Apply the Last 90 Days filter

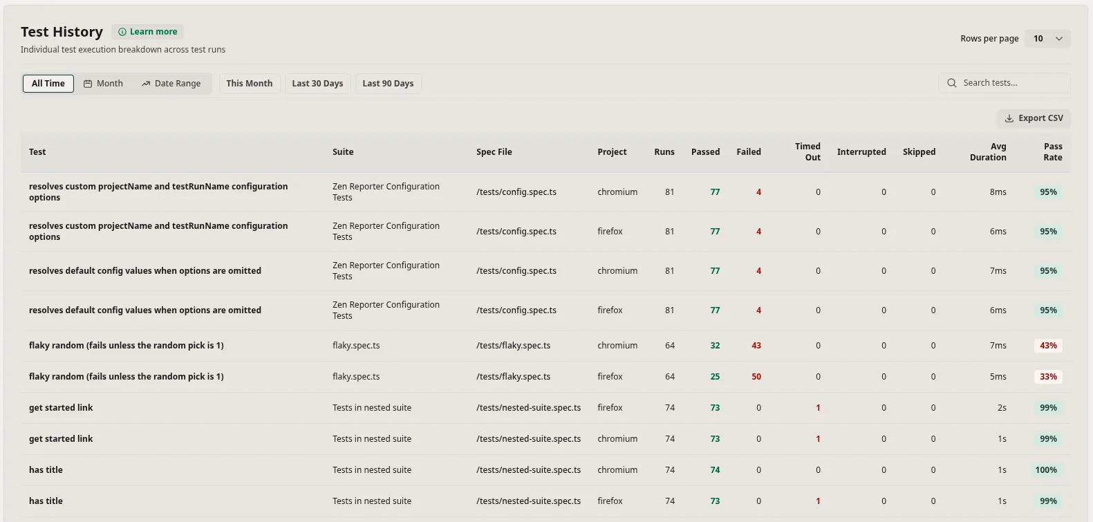[x=389, y=84]
